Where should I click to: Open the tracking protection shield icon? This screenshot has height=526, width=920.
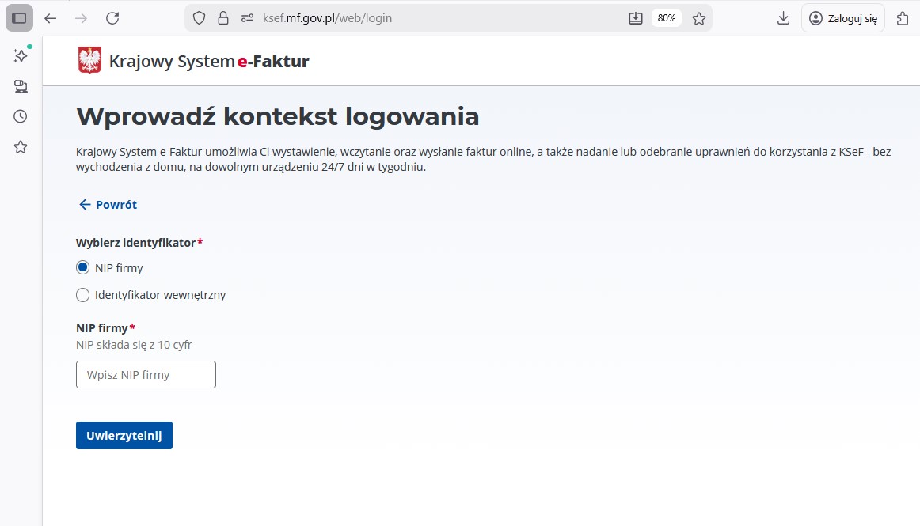(200, 18)
